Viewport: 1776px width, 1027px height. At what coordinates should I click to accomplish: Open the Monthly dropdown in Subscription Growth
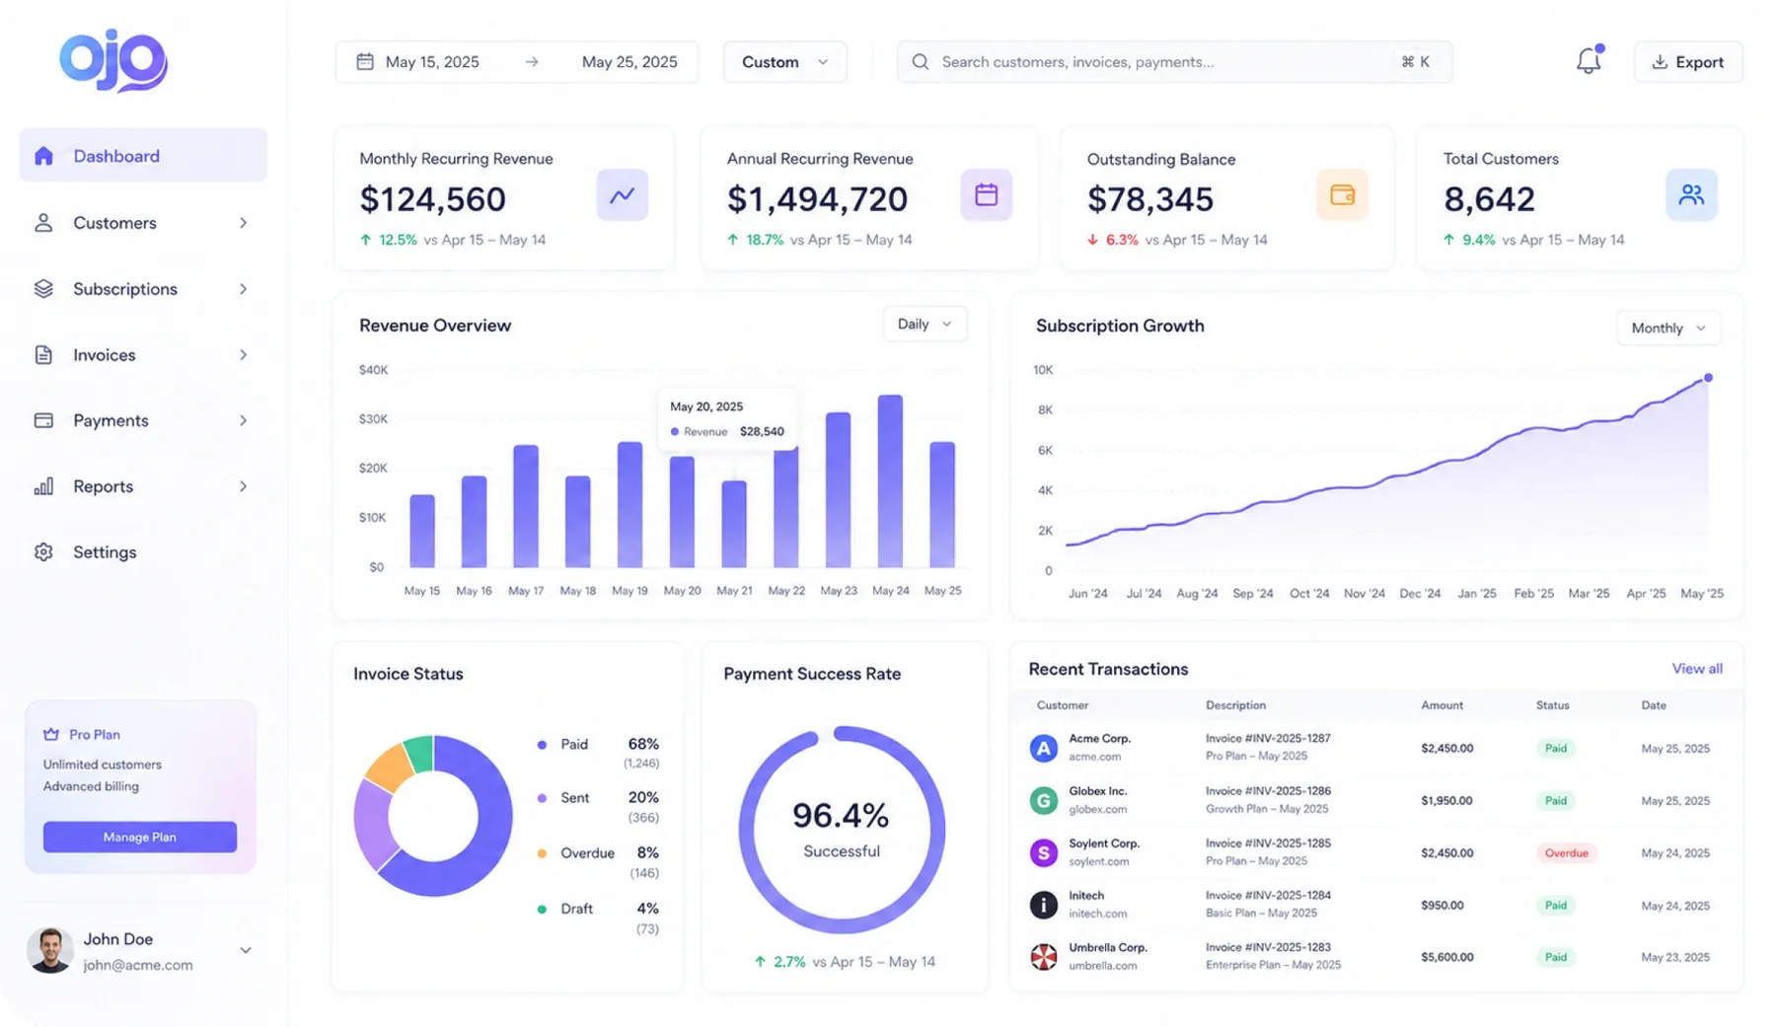1668,328
